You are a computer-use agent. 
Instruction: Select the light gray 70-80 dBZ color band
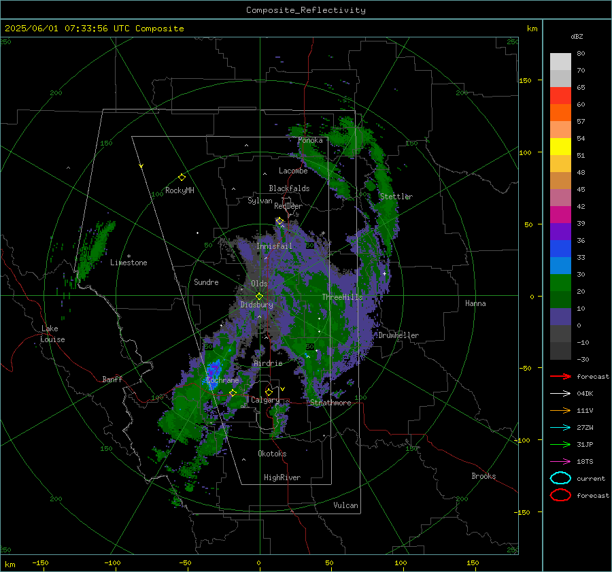[560, 62]
